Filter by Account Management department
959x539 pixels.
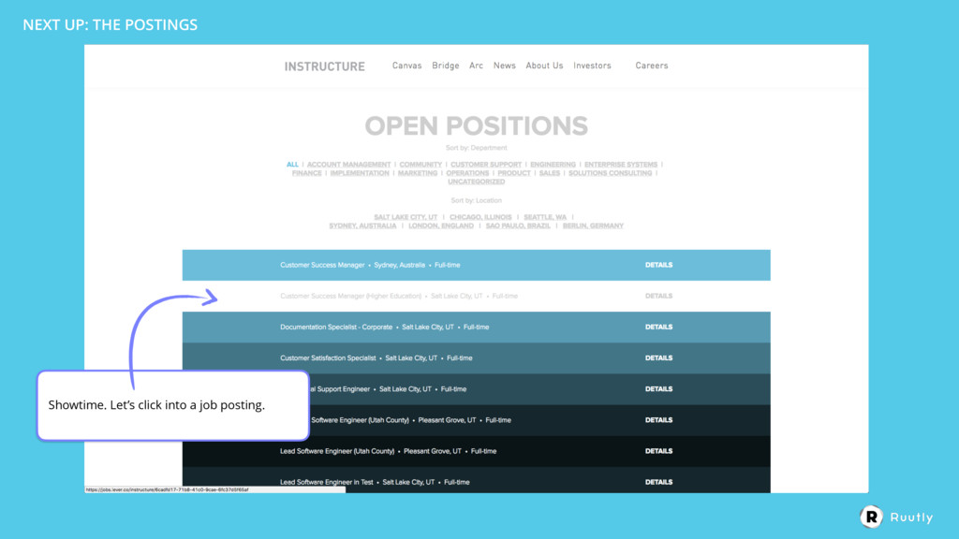[x=348, y=165]
